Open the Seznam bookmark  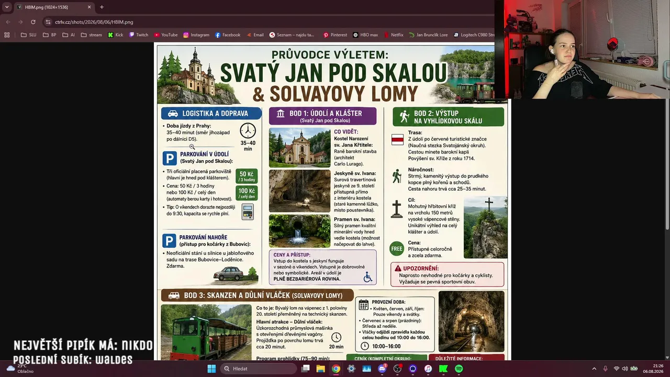(x=292, y=35)
